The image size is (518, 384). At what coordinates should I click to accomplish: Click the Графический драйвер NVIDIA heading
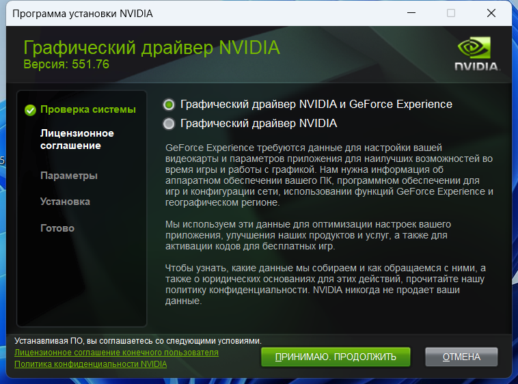(152, 48)
